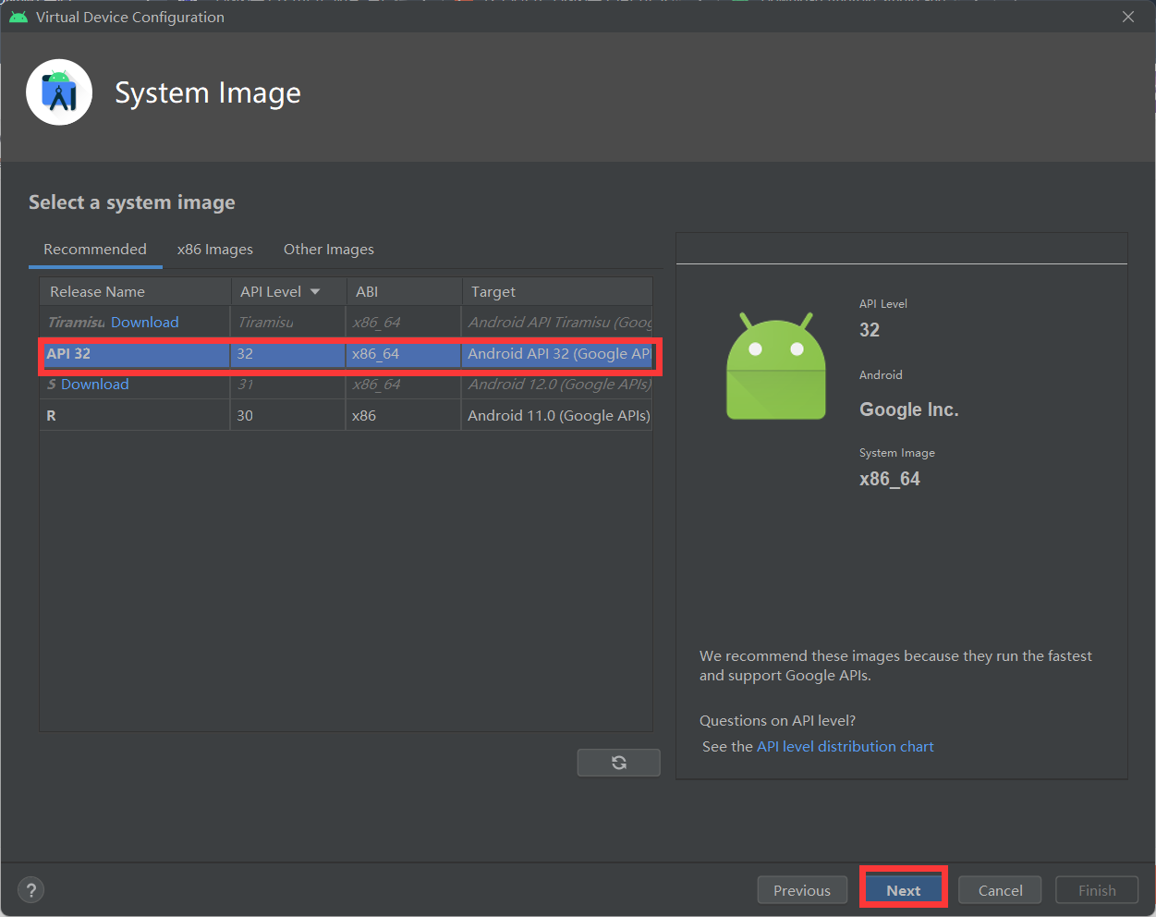Open the help question mark icon
This screenshot has height=917, width=1156.
31,890
